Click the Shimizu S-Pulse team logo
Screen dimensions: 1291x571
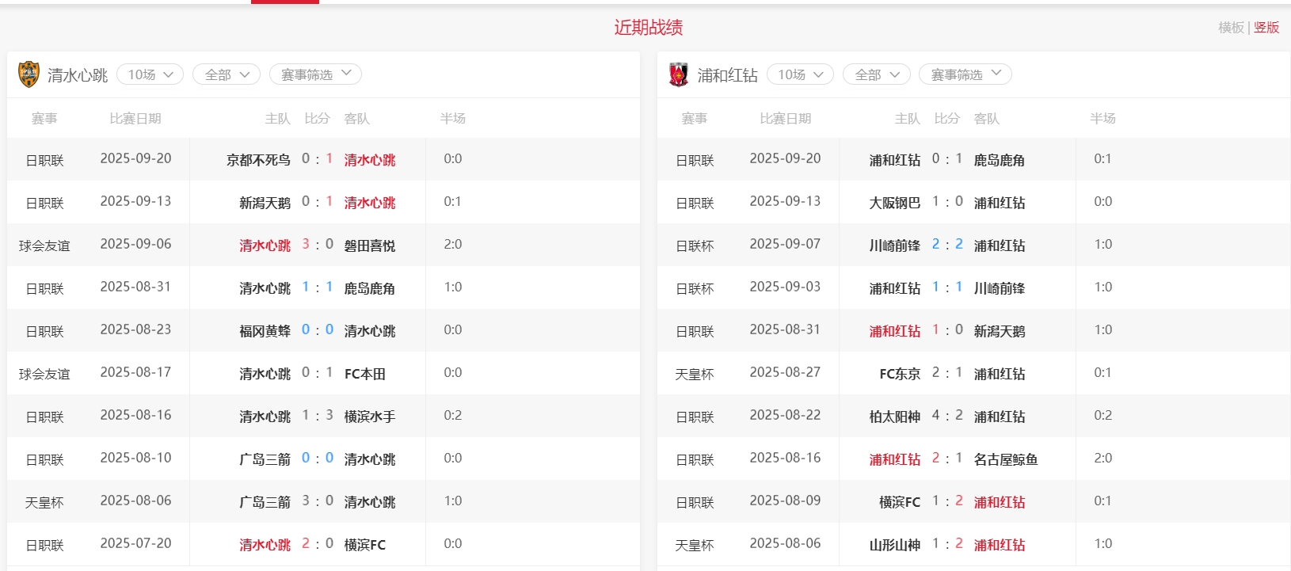(29, 74)
